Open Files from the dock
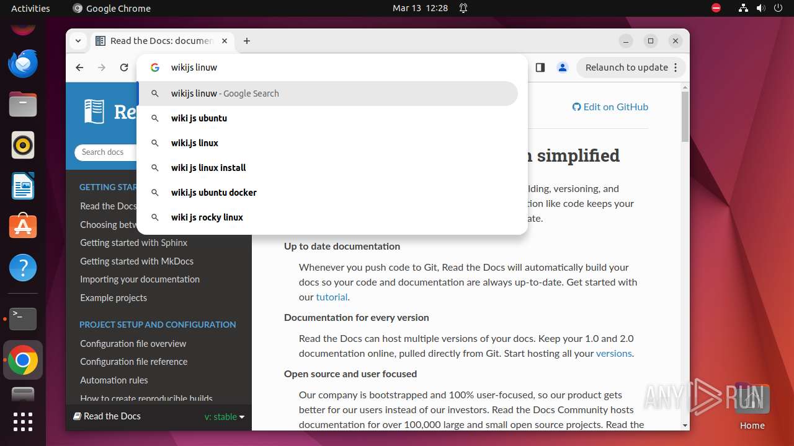This screenshot has width=794, height=446. pos(23,105)
